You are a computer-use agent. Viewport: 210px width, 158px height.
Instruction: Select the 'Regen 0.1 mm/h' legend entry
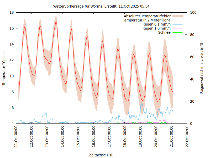(156, 24)
